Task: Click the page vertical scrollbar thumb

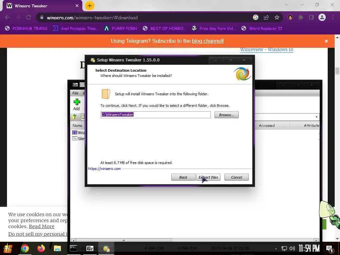Action: tap(337, 71)
